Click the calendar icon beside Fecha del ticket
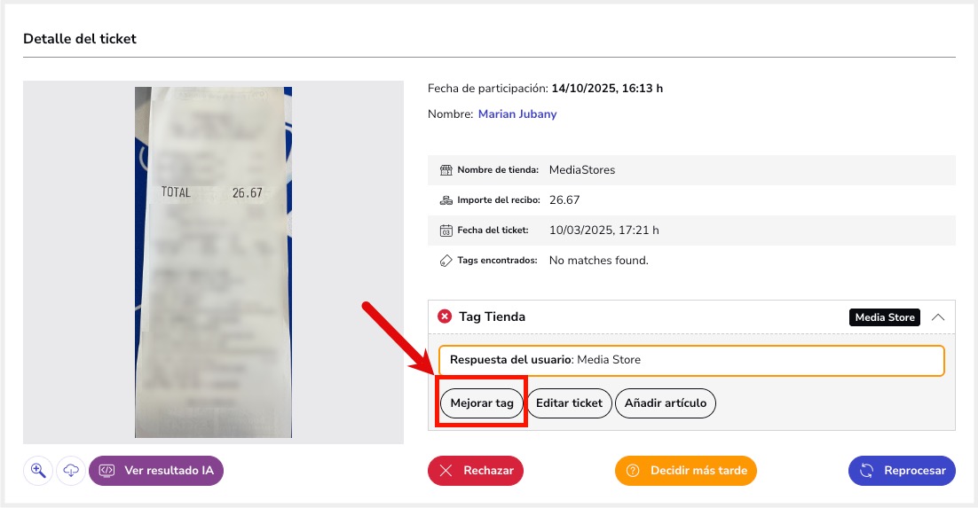 pos(446,231)
